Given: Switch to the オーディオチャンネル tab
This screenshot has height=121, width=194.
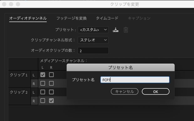Looking at the screenshot, I should point(28,18).
